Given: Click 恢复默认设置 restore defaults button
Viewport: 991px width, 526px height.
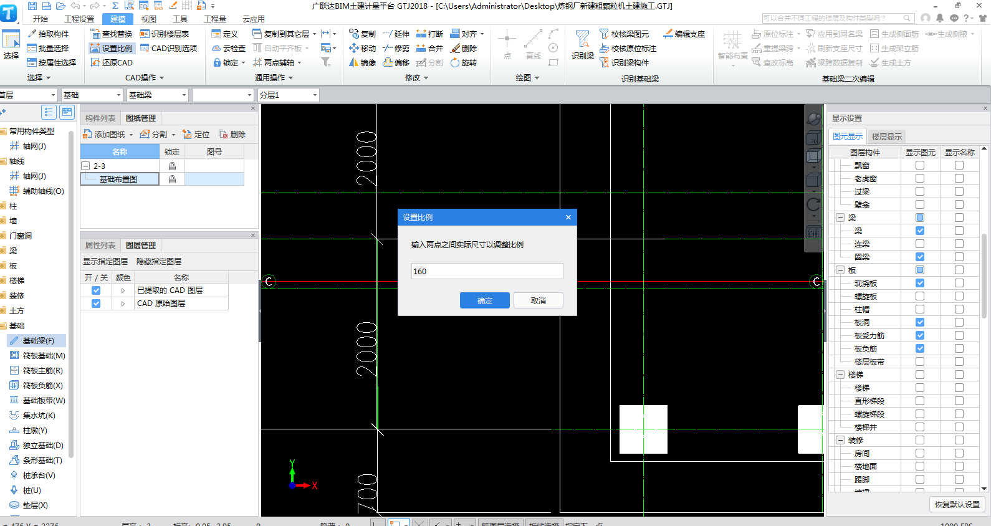Looking at the screenshot, I should click(x=957, y=504).
